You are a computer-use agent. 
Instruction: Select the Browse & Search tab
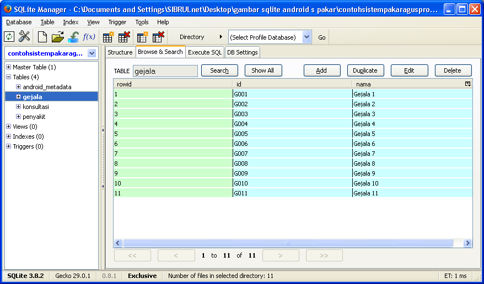click(160, 52)
